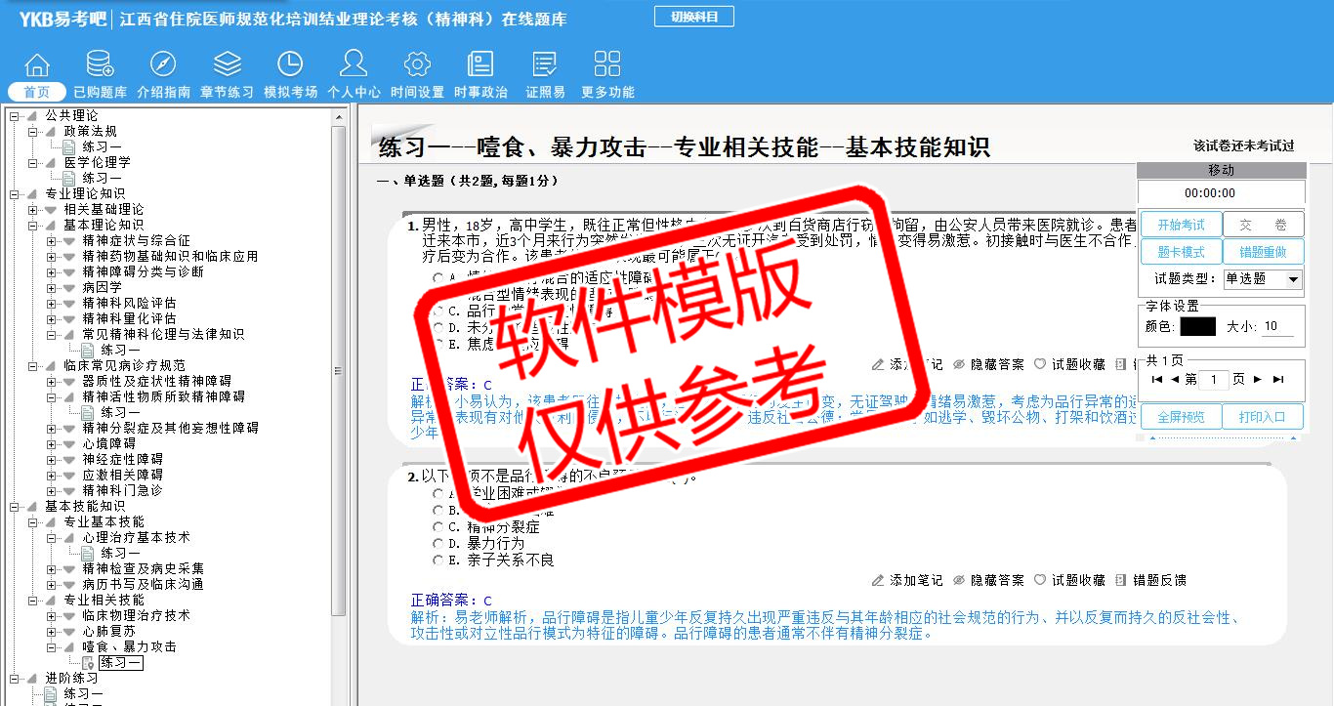Click the page number input field
Screen dimensions: 1334x706
[x=1213, y=380]
